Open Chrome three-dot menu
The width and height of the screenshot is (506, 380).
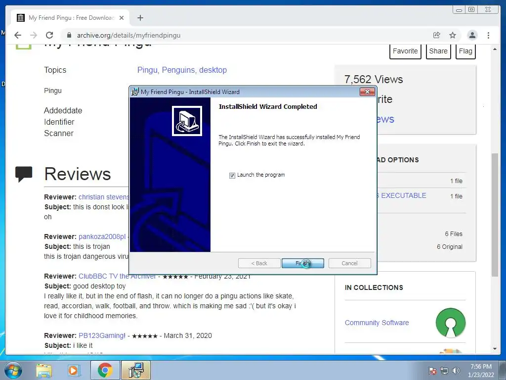(488, 35)
